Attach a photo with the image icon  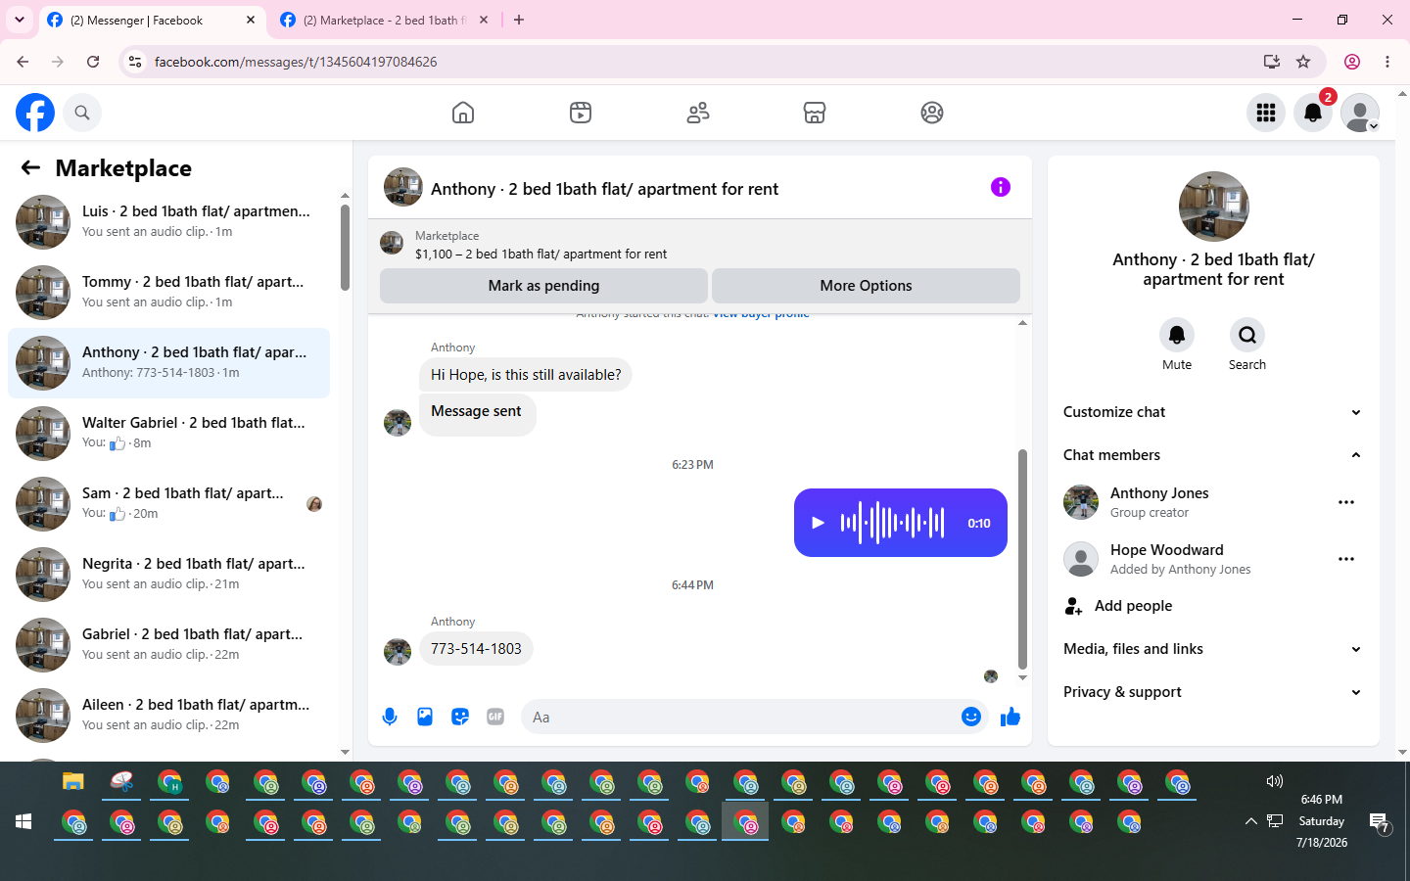425,717
